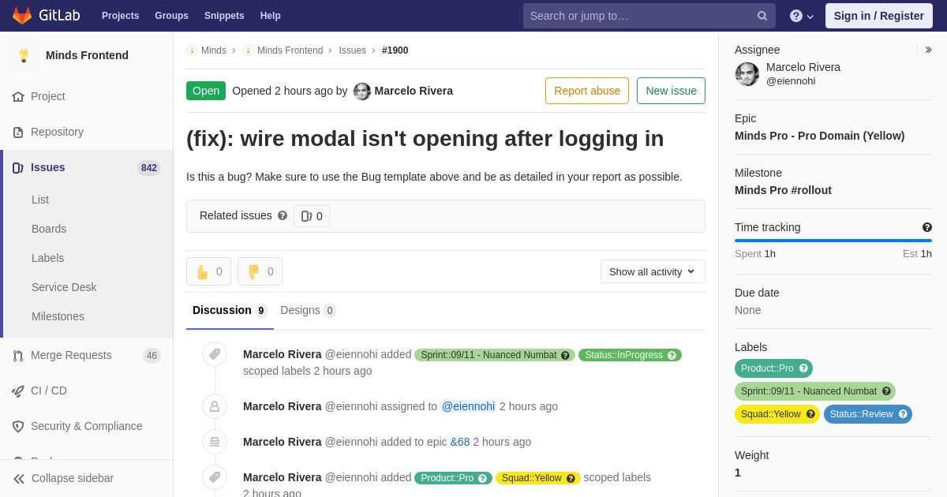Give a thumbs down reaction
The image size is (947, 497).
(260, 271)
